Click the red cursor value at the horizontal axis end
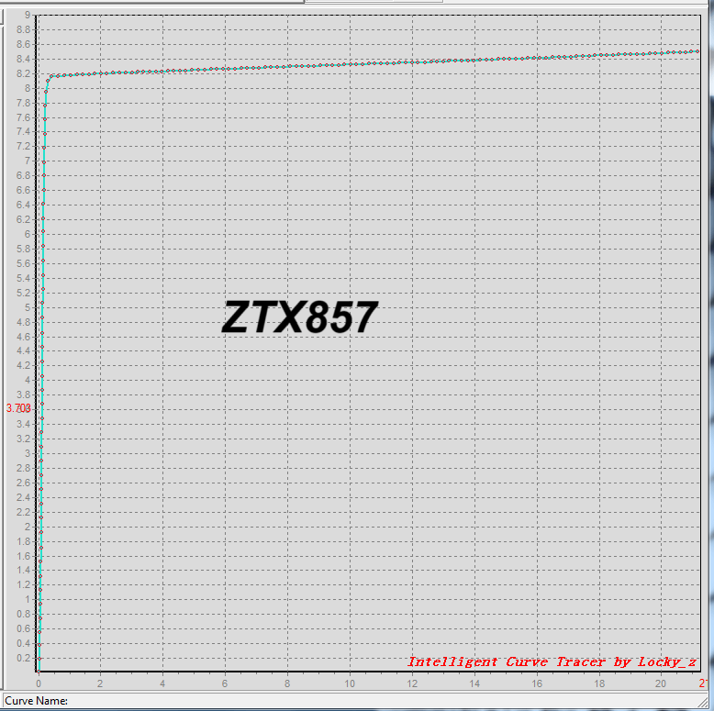714x711 pixels. pos(704,683)
